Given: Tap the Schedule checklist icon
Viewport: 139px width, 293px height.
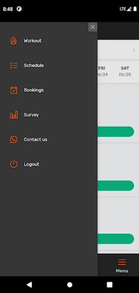Looking at the screenshot, I should [x=14, y=65].
